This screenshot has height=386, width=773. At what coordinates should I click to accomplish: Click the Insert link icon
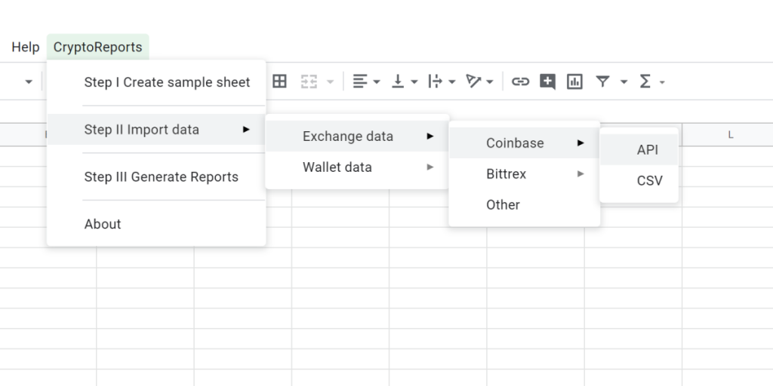coord(520,81)
